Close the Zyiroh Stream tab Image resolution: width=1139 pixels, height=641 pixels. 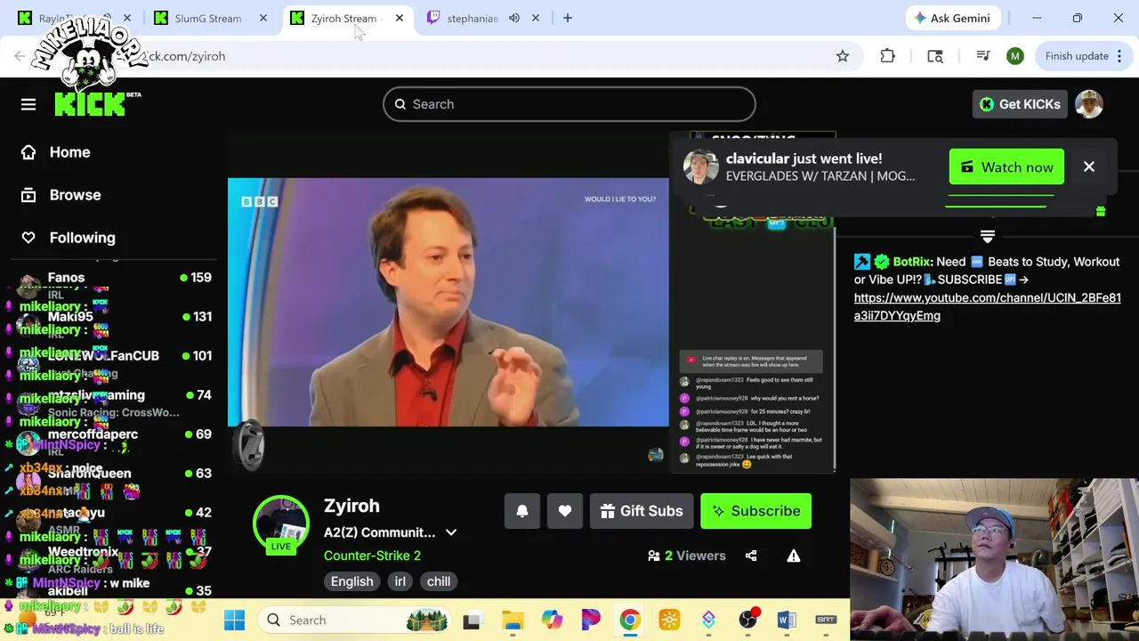tap(399, 18)
